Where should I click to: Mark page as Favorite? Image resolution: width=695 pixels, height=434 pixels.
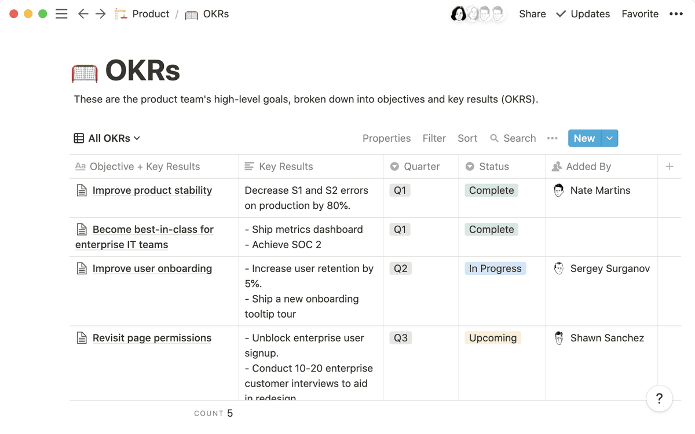click(x=640, y=14)
